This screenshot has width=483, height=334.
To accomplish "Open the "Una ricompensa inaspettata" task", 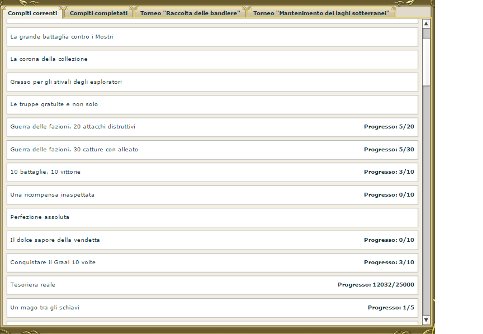I will click(212, 195).
